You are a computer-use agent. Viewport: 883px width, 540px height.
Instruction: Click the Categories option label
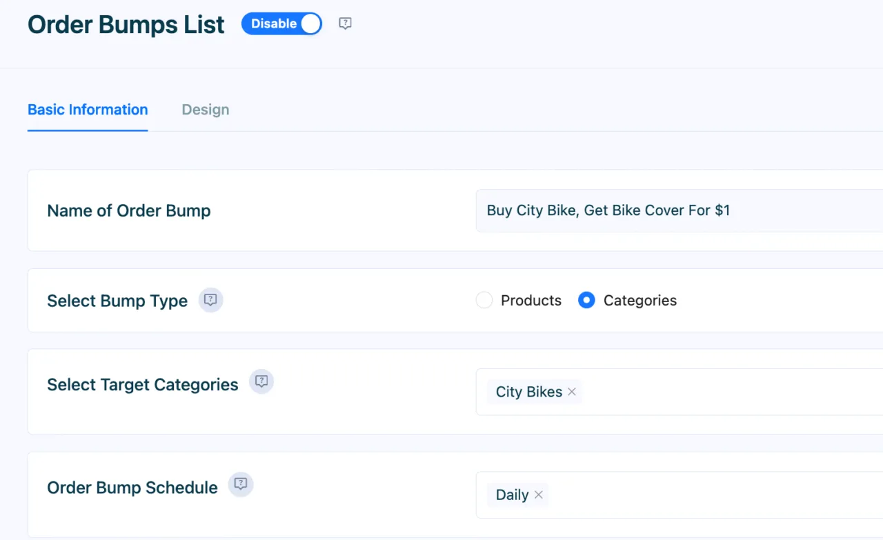(x=640, y=300)
